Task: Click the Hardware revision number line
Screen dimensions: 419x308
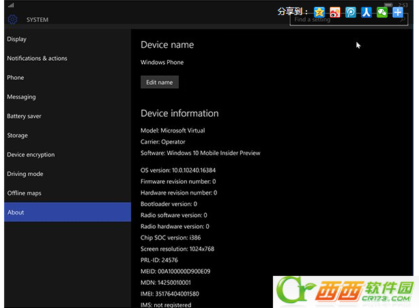Action: pos(179,193)
